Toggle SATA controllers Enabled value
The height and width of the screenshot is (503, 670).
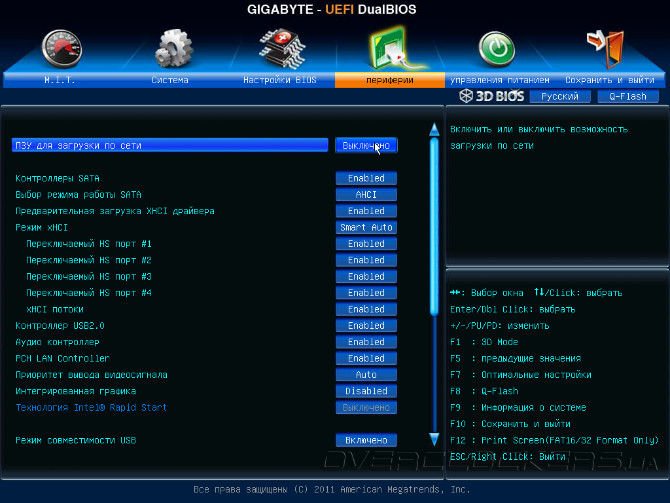(366, 178)
